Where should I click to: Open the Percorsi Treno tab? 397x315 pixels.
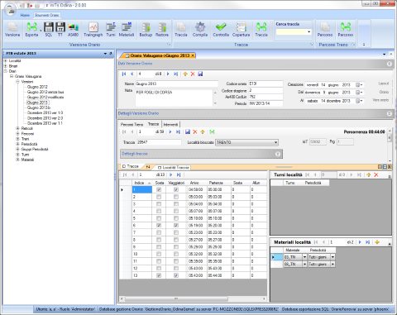(132, 124)
